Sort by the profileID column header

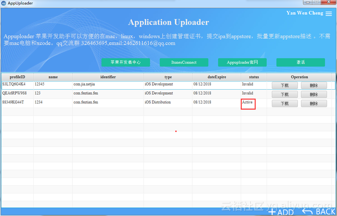(x=18, y=77)
